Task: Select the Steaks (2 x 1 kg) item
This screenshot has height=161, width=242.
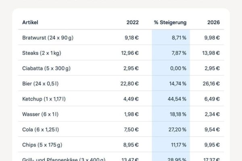Action: coord(42,53)
